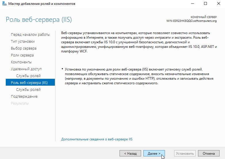Switch to the 'Компоненты' step
This screenshot has width=225, height=159.
point(21,62)
